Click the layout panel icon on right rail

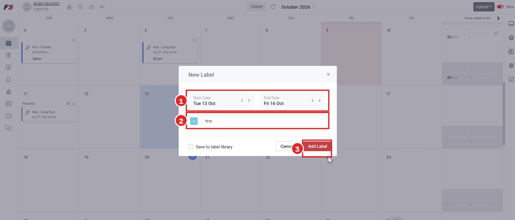click(511, 51)
